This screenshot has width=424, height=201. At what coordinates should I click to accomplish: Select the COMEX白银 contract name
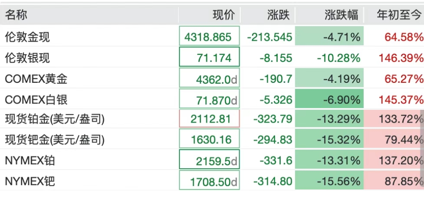tap(36, 100)
